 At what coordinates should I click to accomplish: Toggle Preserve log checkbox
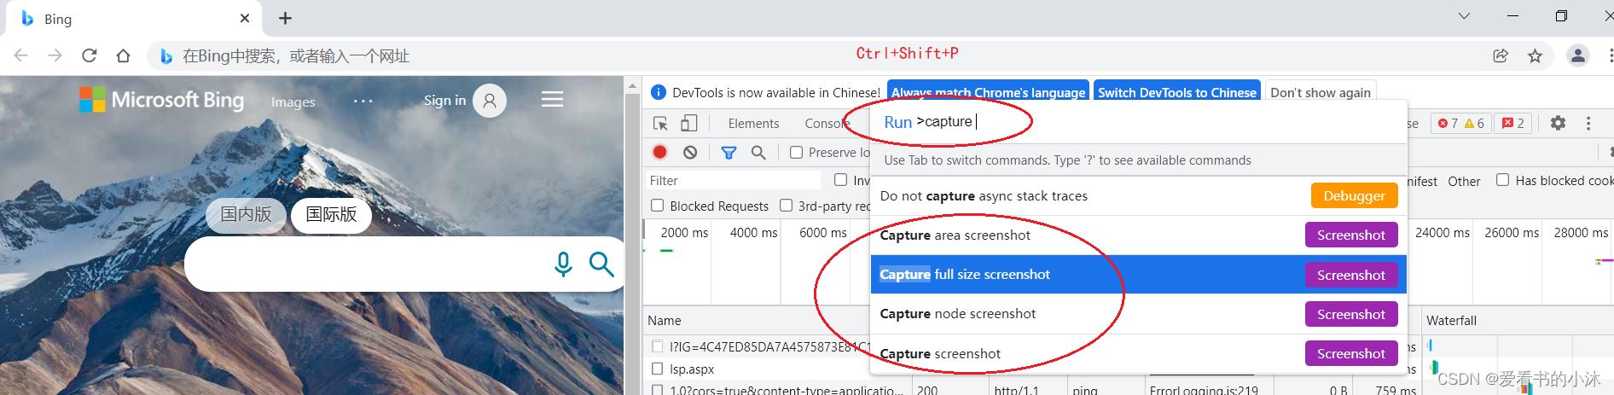796,152
